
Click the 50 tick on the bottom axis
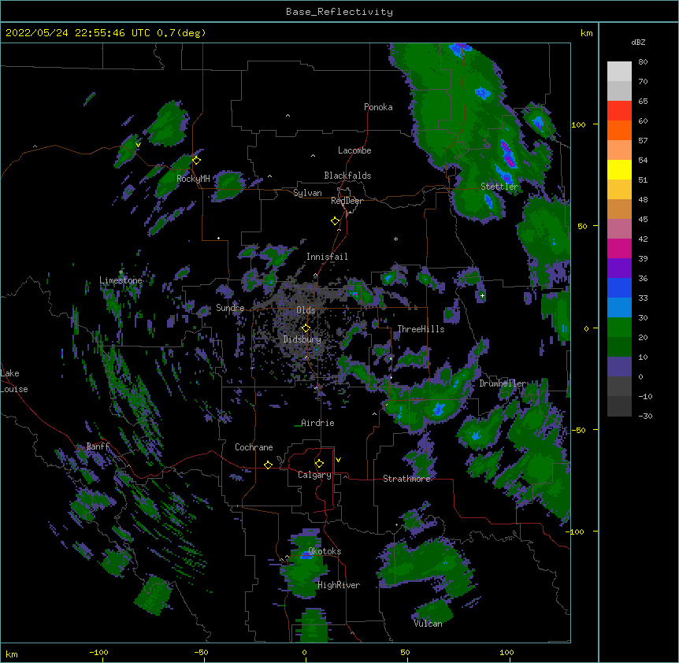(x=405, y=652)
